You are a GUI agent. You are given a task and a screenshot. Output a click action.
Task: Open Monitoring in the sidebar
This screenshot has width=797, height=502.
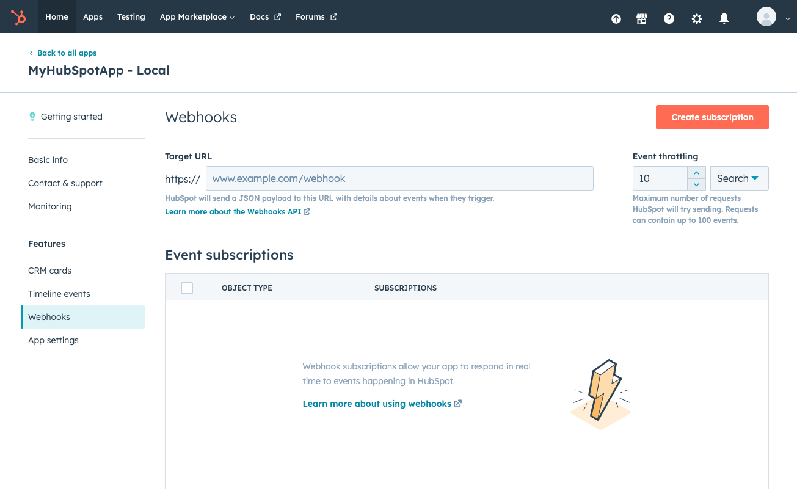click(x=50, y=206)
